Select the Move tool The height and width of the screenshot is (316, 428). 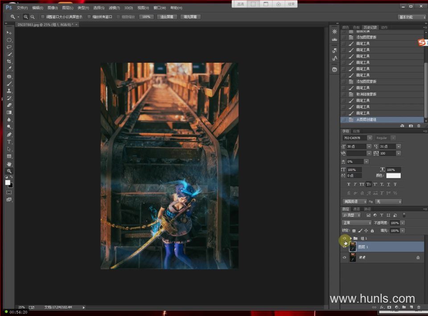click(9, 33)
